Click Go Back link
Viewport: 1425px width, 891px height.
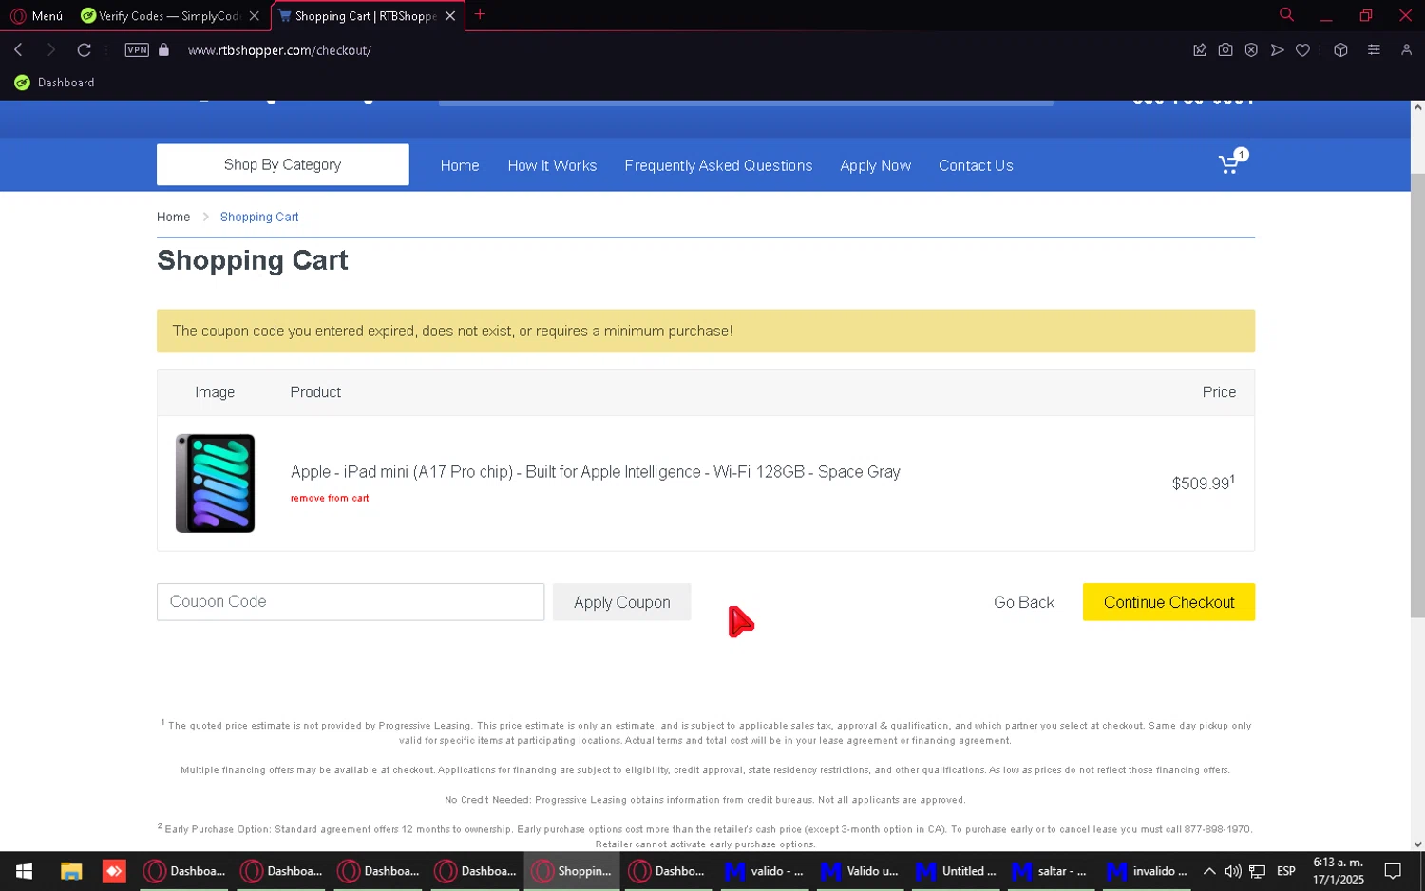1024,602
